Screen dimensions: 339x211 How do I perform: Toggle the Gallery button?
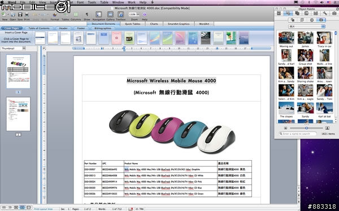(x=110, y=15)
